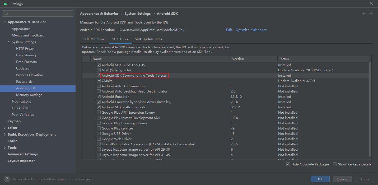Click the Name column header
378x185 pixels.
tap(160, 59)
